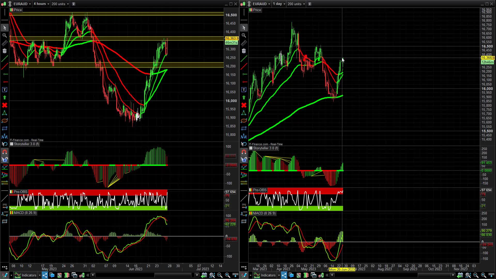
Task: Expand the 200 units dropdown in left chart
Action: coord(60,4)
